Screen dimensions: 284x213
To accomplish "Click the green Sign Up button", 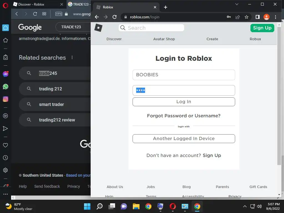I will coord(262,28).
